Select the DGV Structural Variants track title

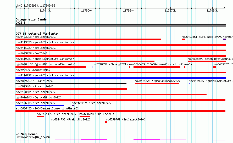pyautogui.click(x=37, y=34)
